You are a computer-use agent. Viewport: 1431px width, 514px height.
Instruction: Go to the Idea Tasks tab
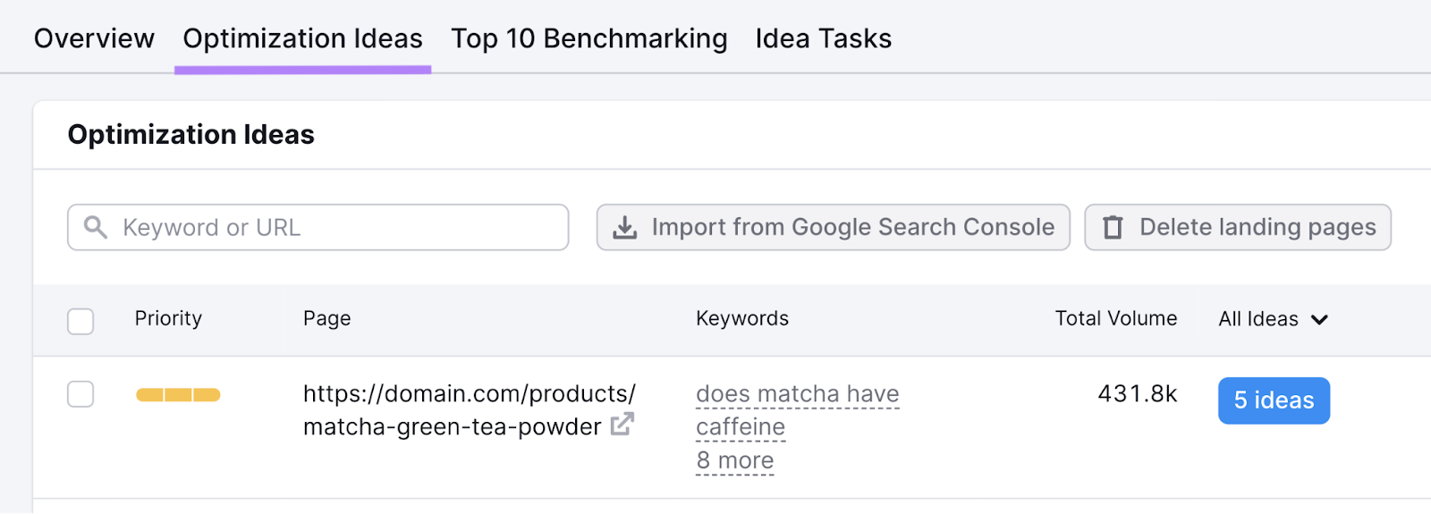click(823, 38)
